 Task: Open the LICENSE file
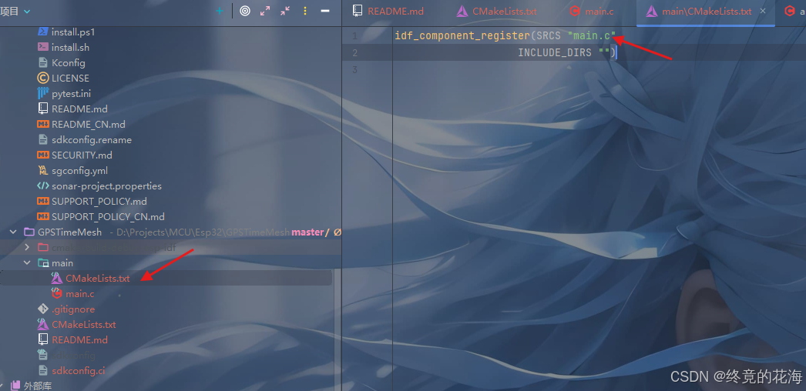70,78
